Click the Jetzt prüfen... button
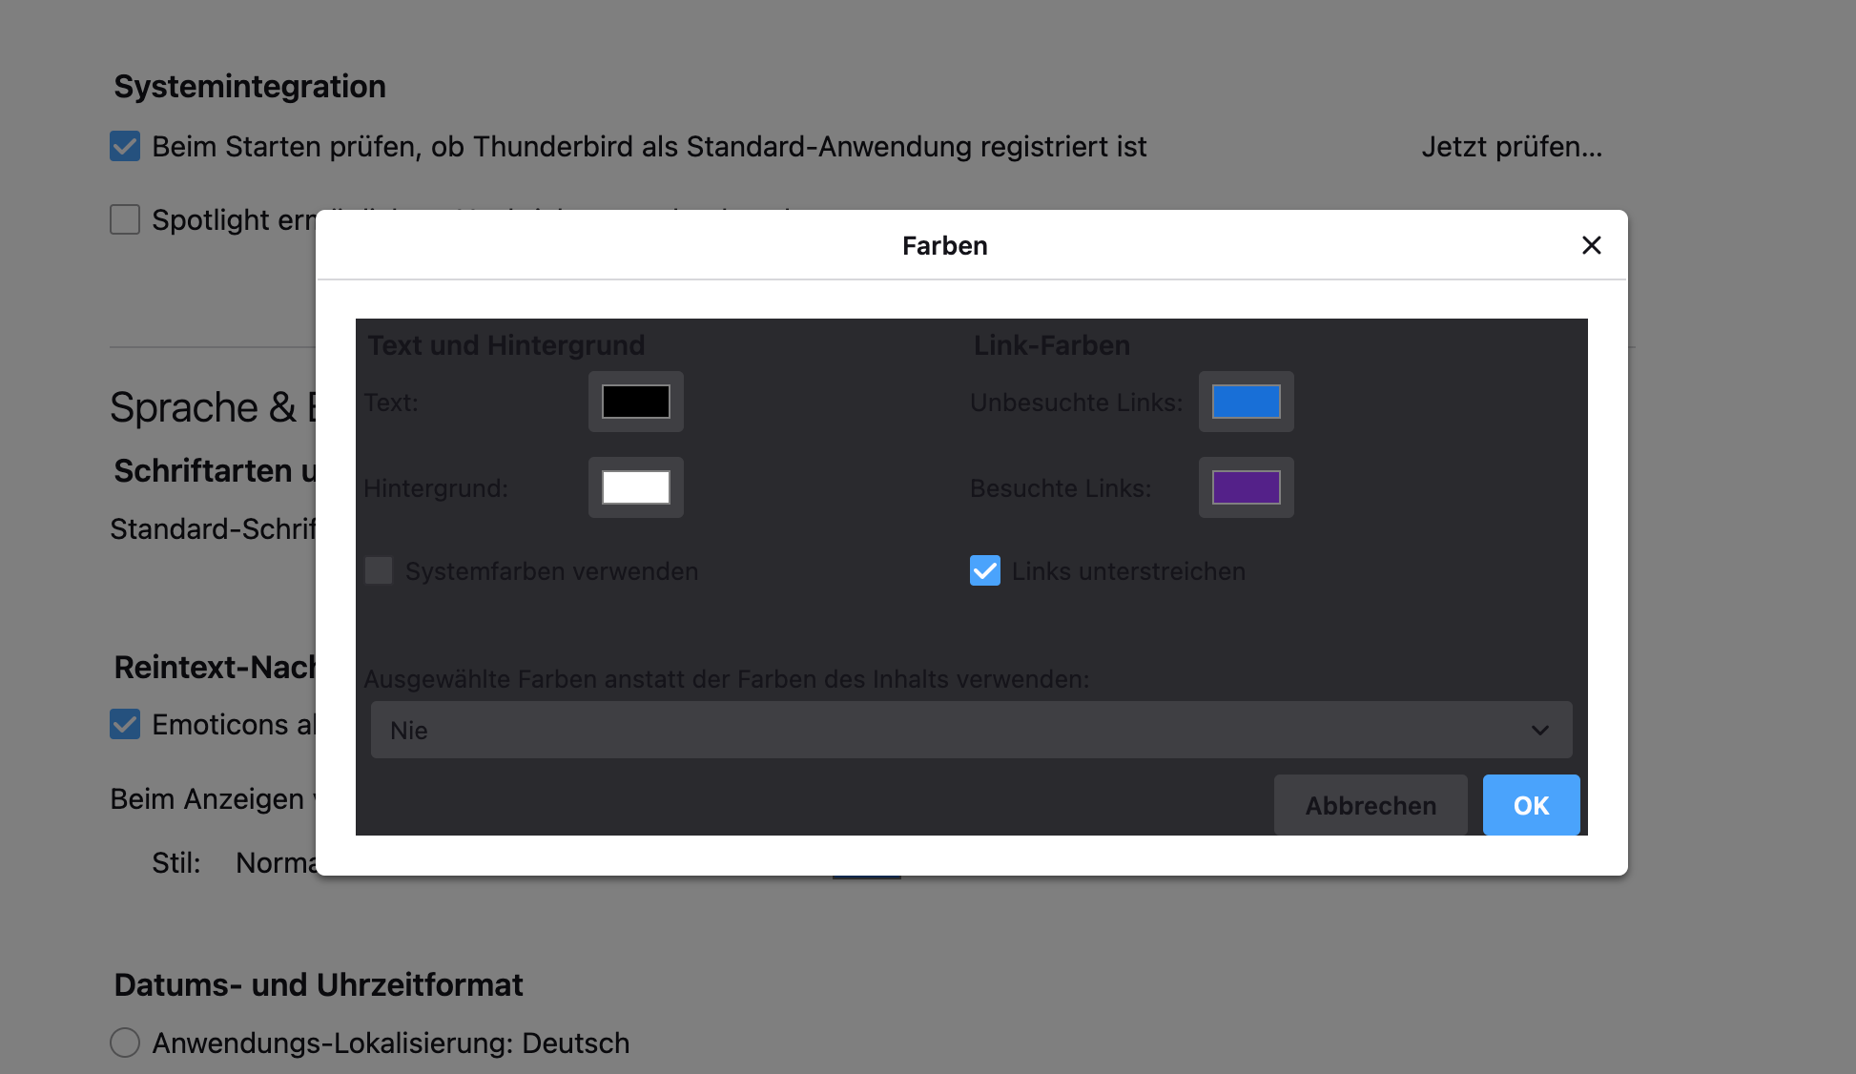This screenshot has height=1074, width=1856. click(x=1511, y=147)
